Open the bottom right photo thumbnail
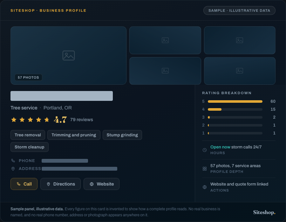The width and height of the screenshot is (286, 222). click(240, 71)
